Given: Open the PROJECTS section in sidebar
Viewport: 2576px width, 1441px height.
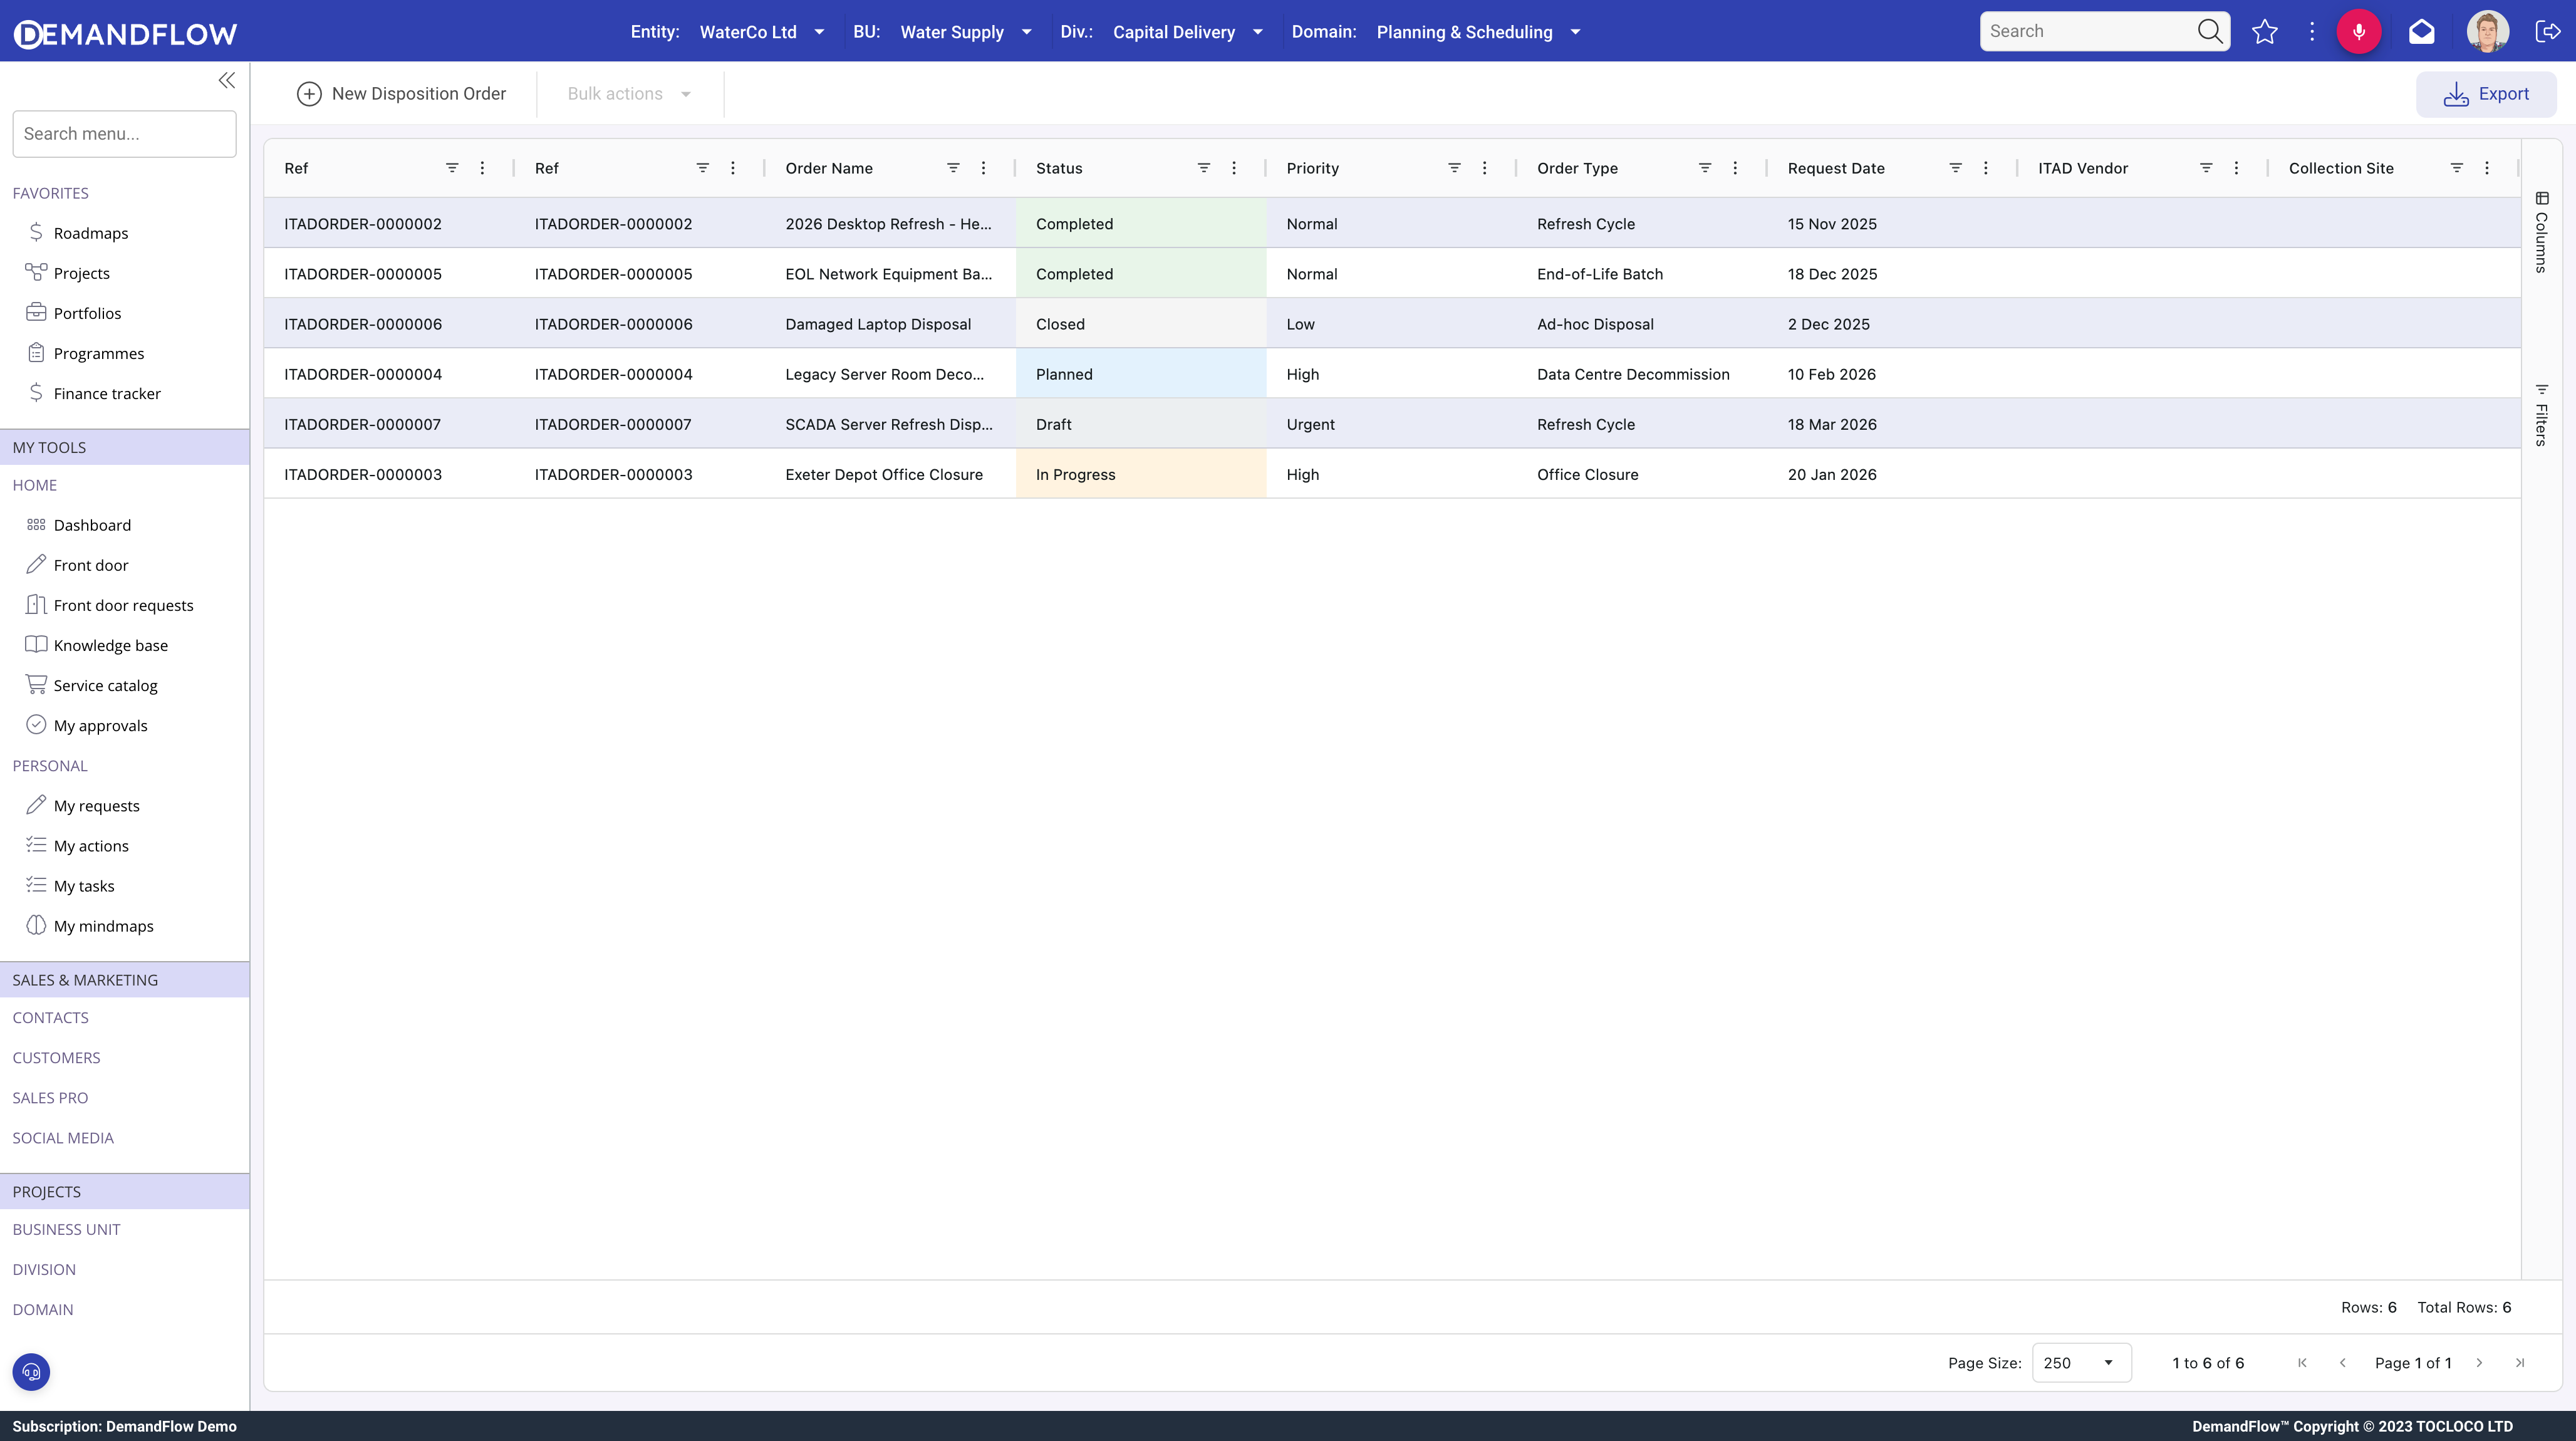Looking at the screenshot, I should point(47,1191).
